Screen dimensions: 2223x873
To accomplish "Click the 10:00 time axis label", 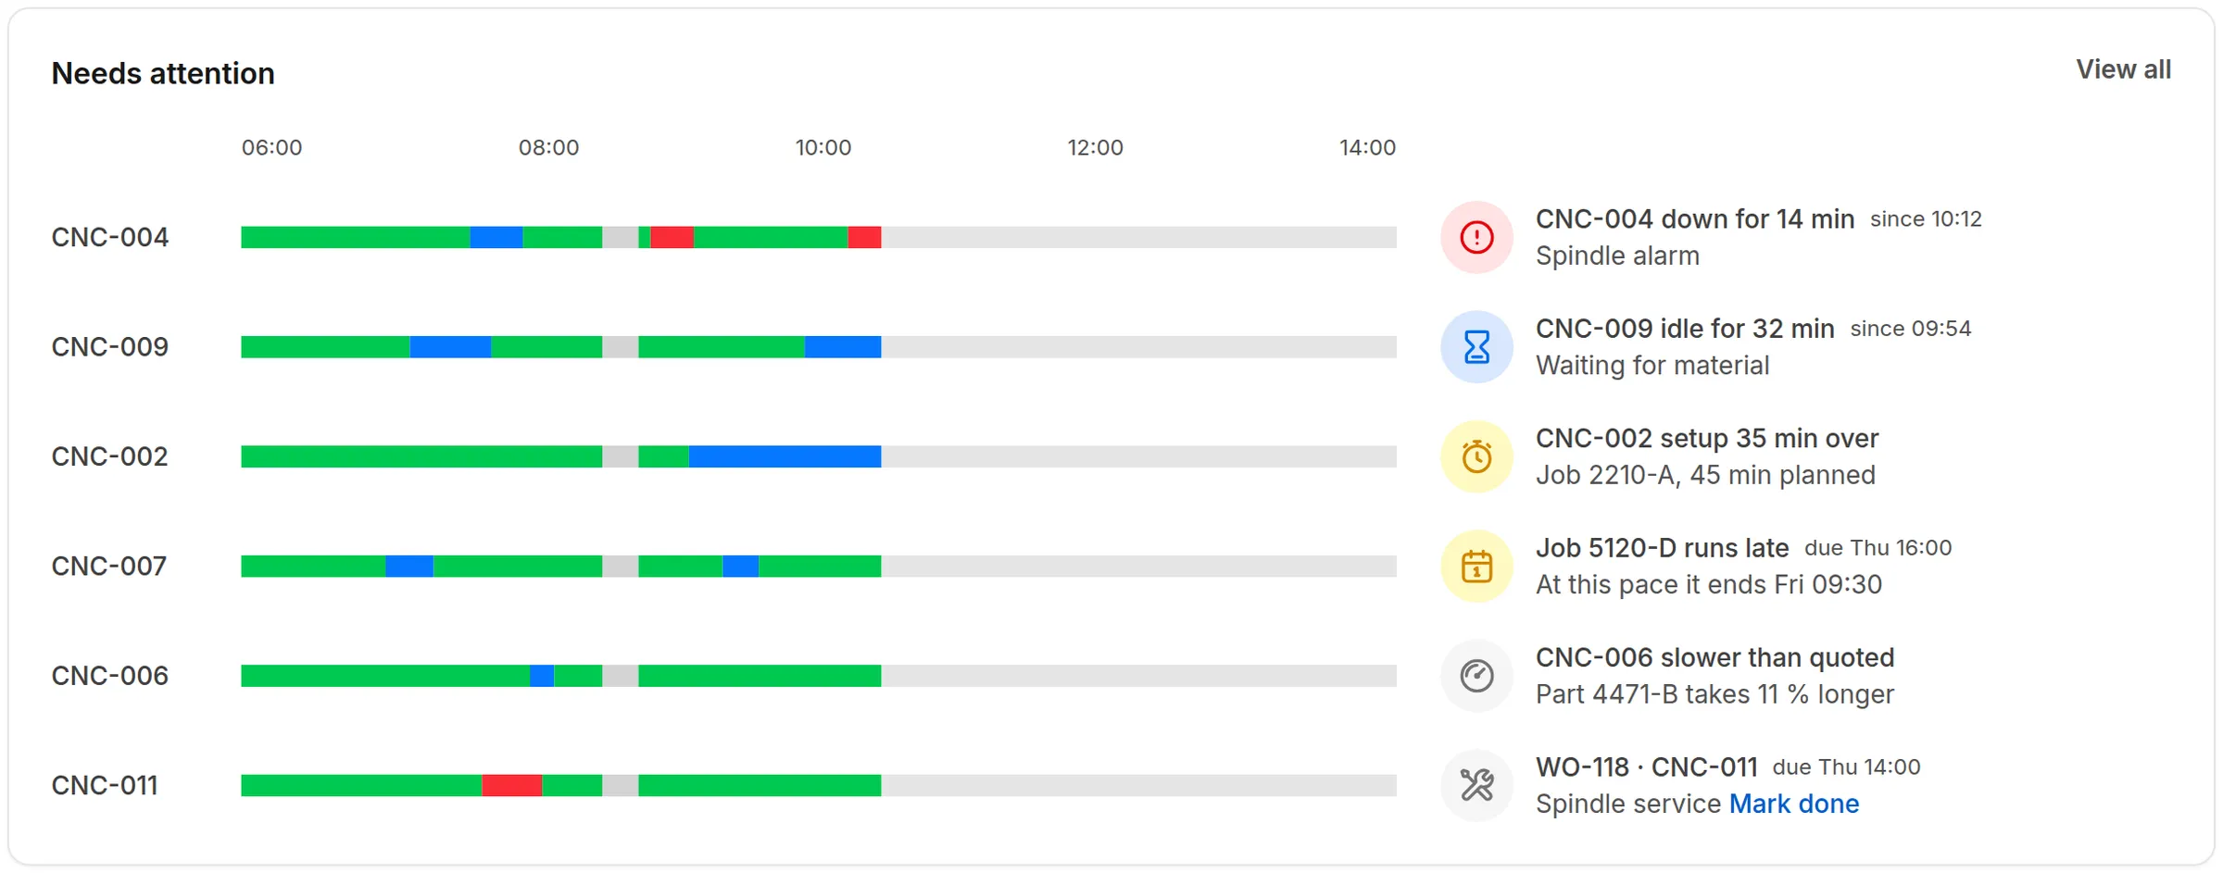I will click(823, 147).
